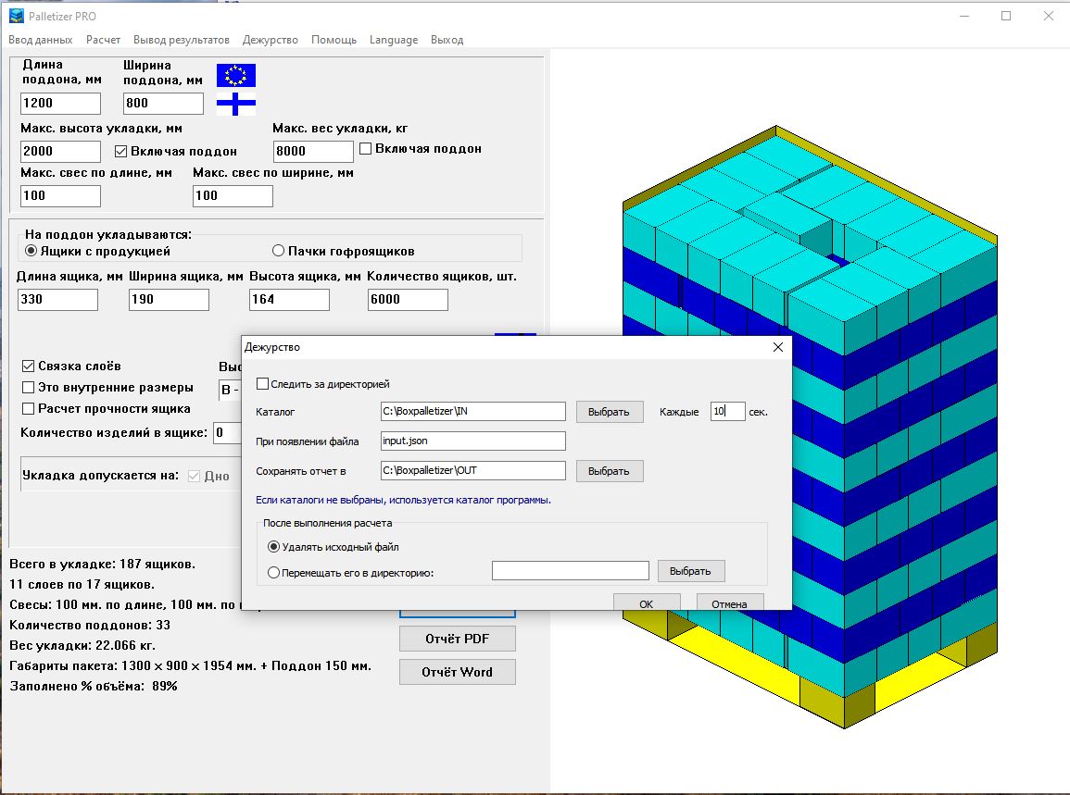Minimize the Palletizer PRO window

(964, 16)
